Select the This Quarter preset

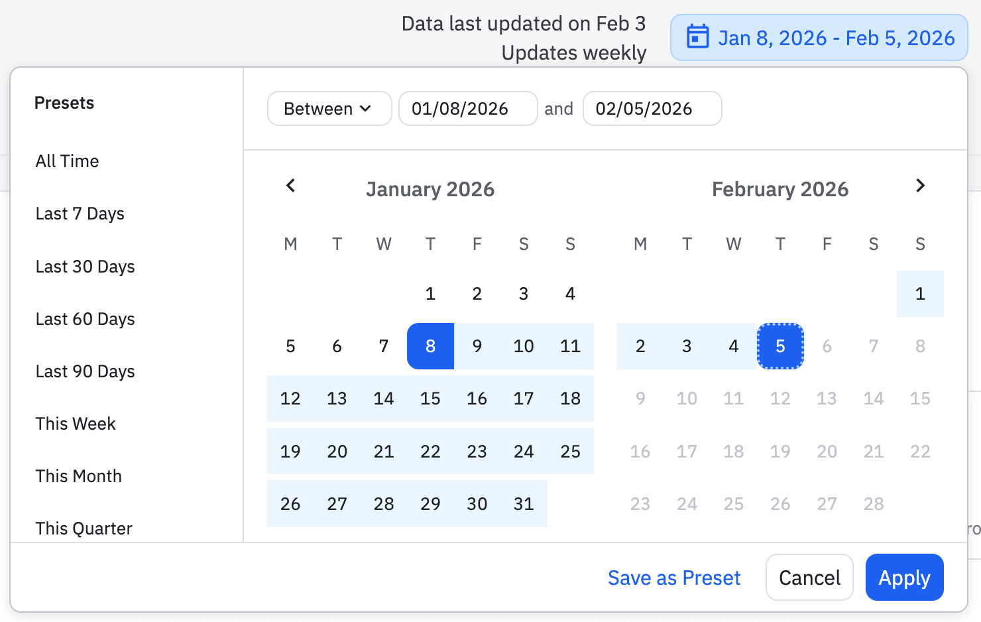(x=84, y=528)
